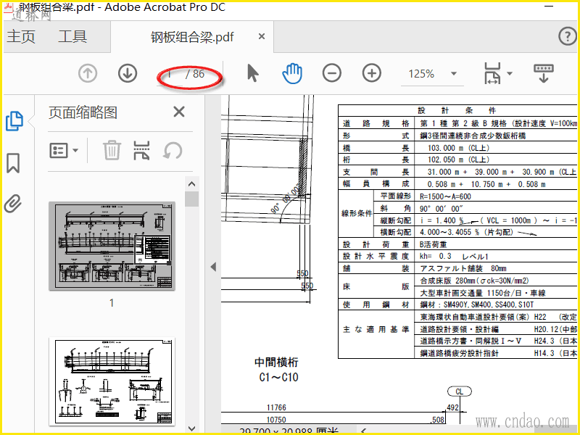Screen dimensions: 580x435
Task: Go to previous page with up arrow
Action: (88, 73)
